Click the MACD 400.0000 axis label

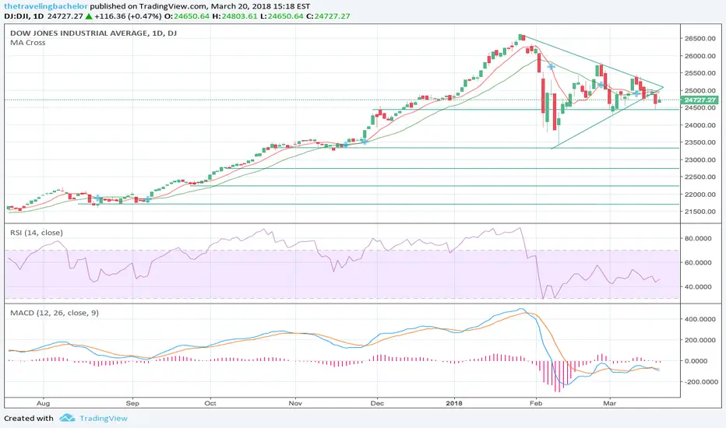click(700, 319)
